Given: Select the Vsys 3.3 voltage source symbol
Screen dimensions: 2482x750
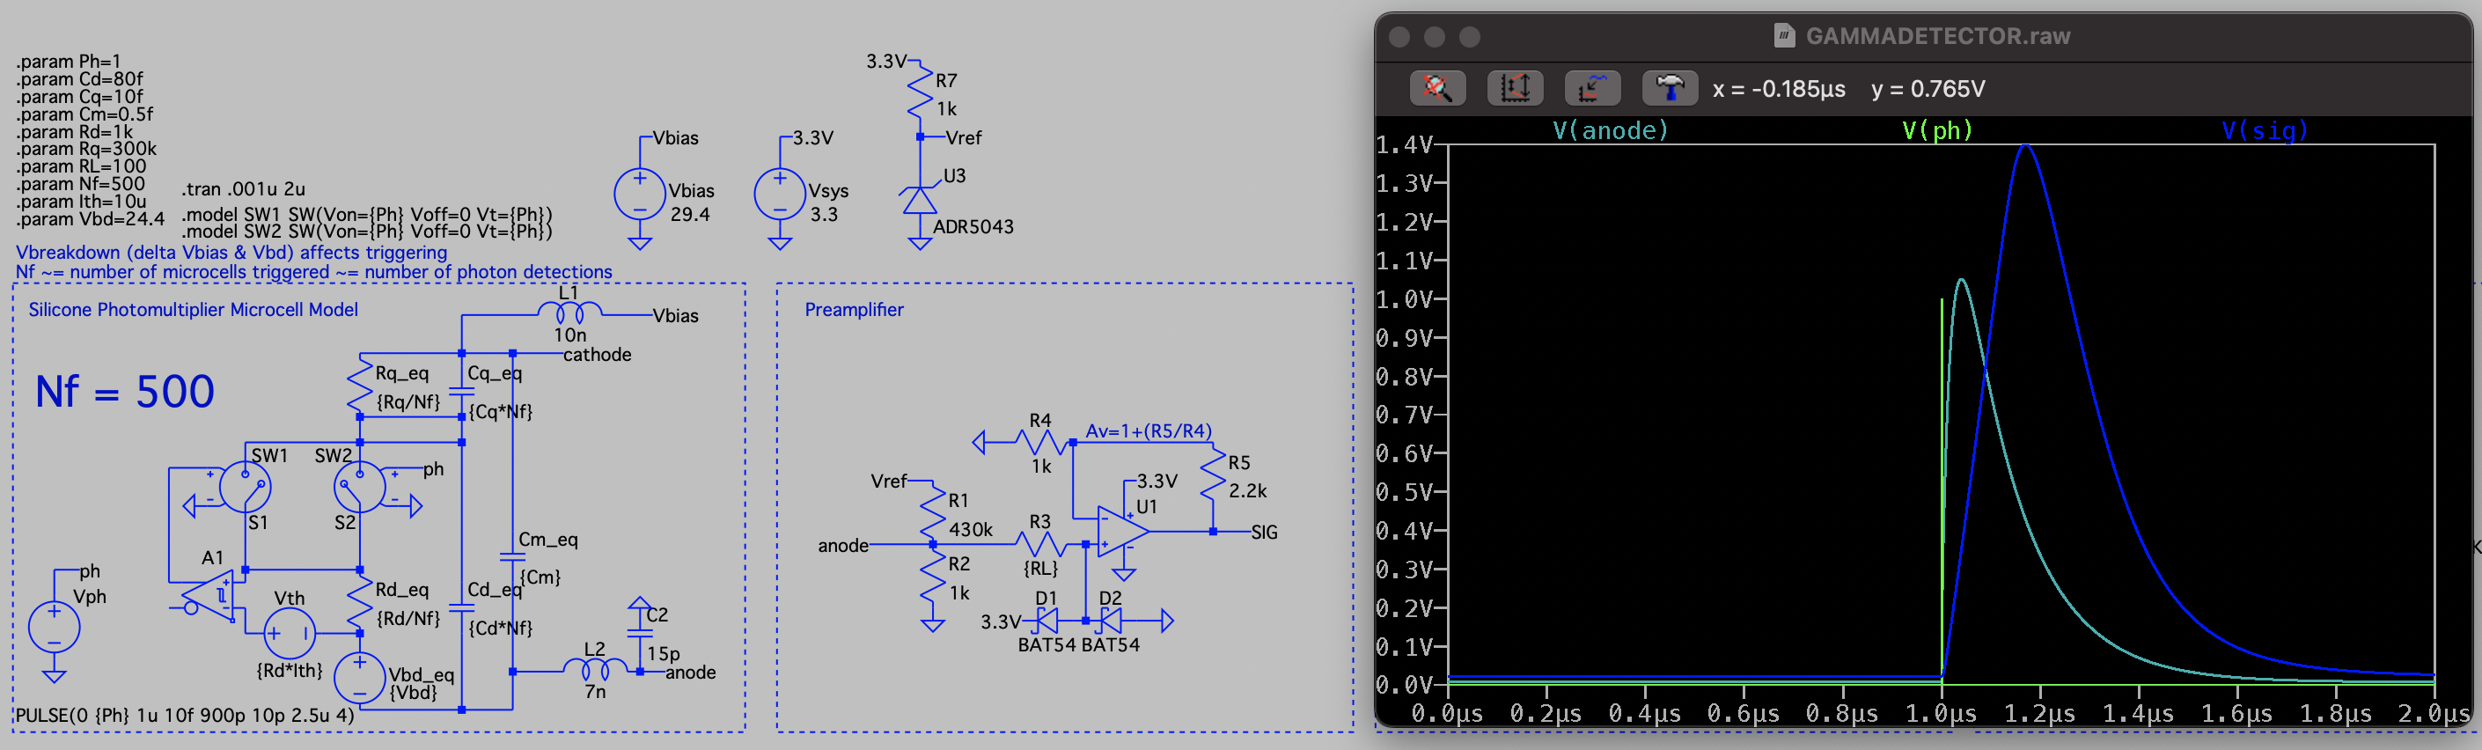Looking at the screenshot, I should (x=780, y=195).
